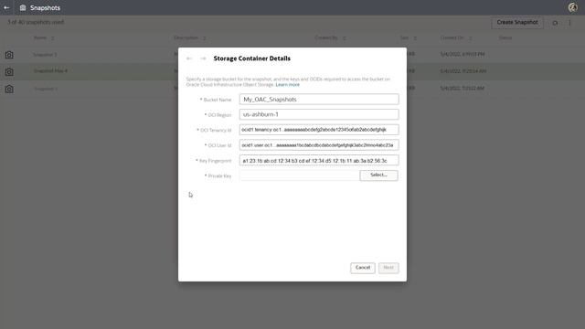Click the OCI Tenancy Id field
585x329 pixels.
(319, 130)
